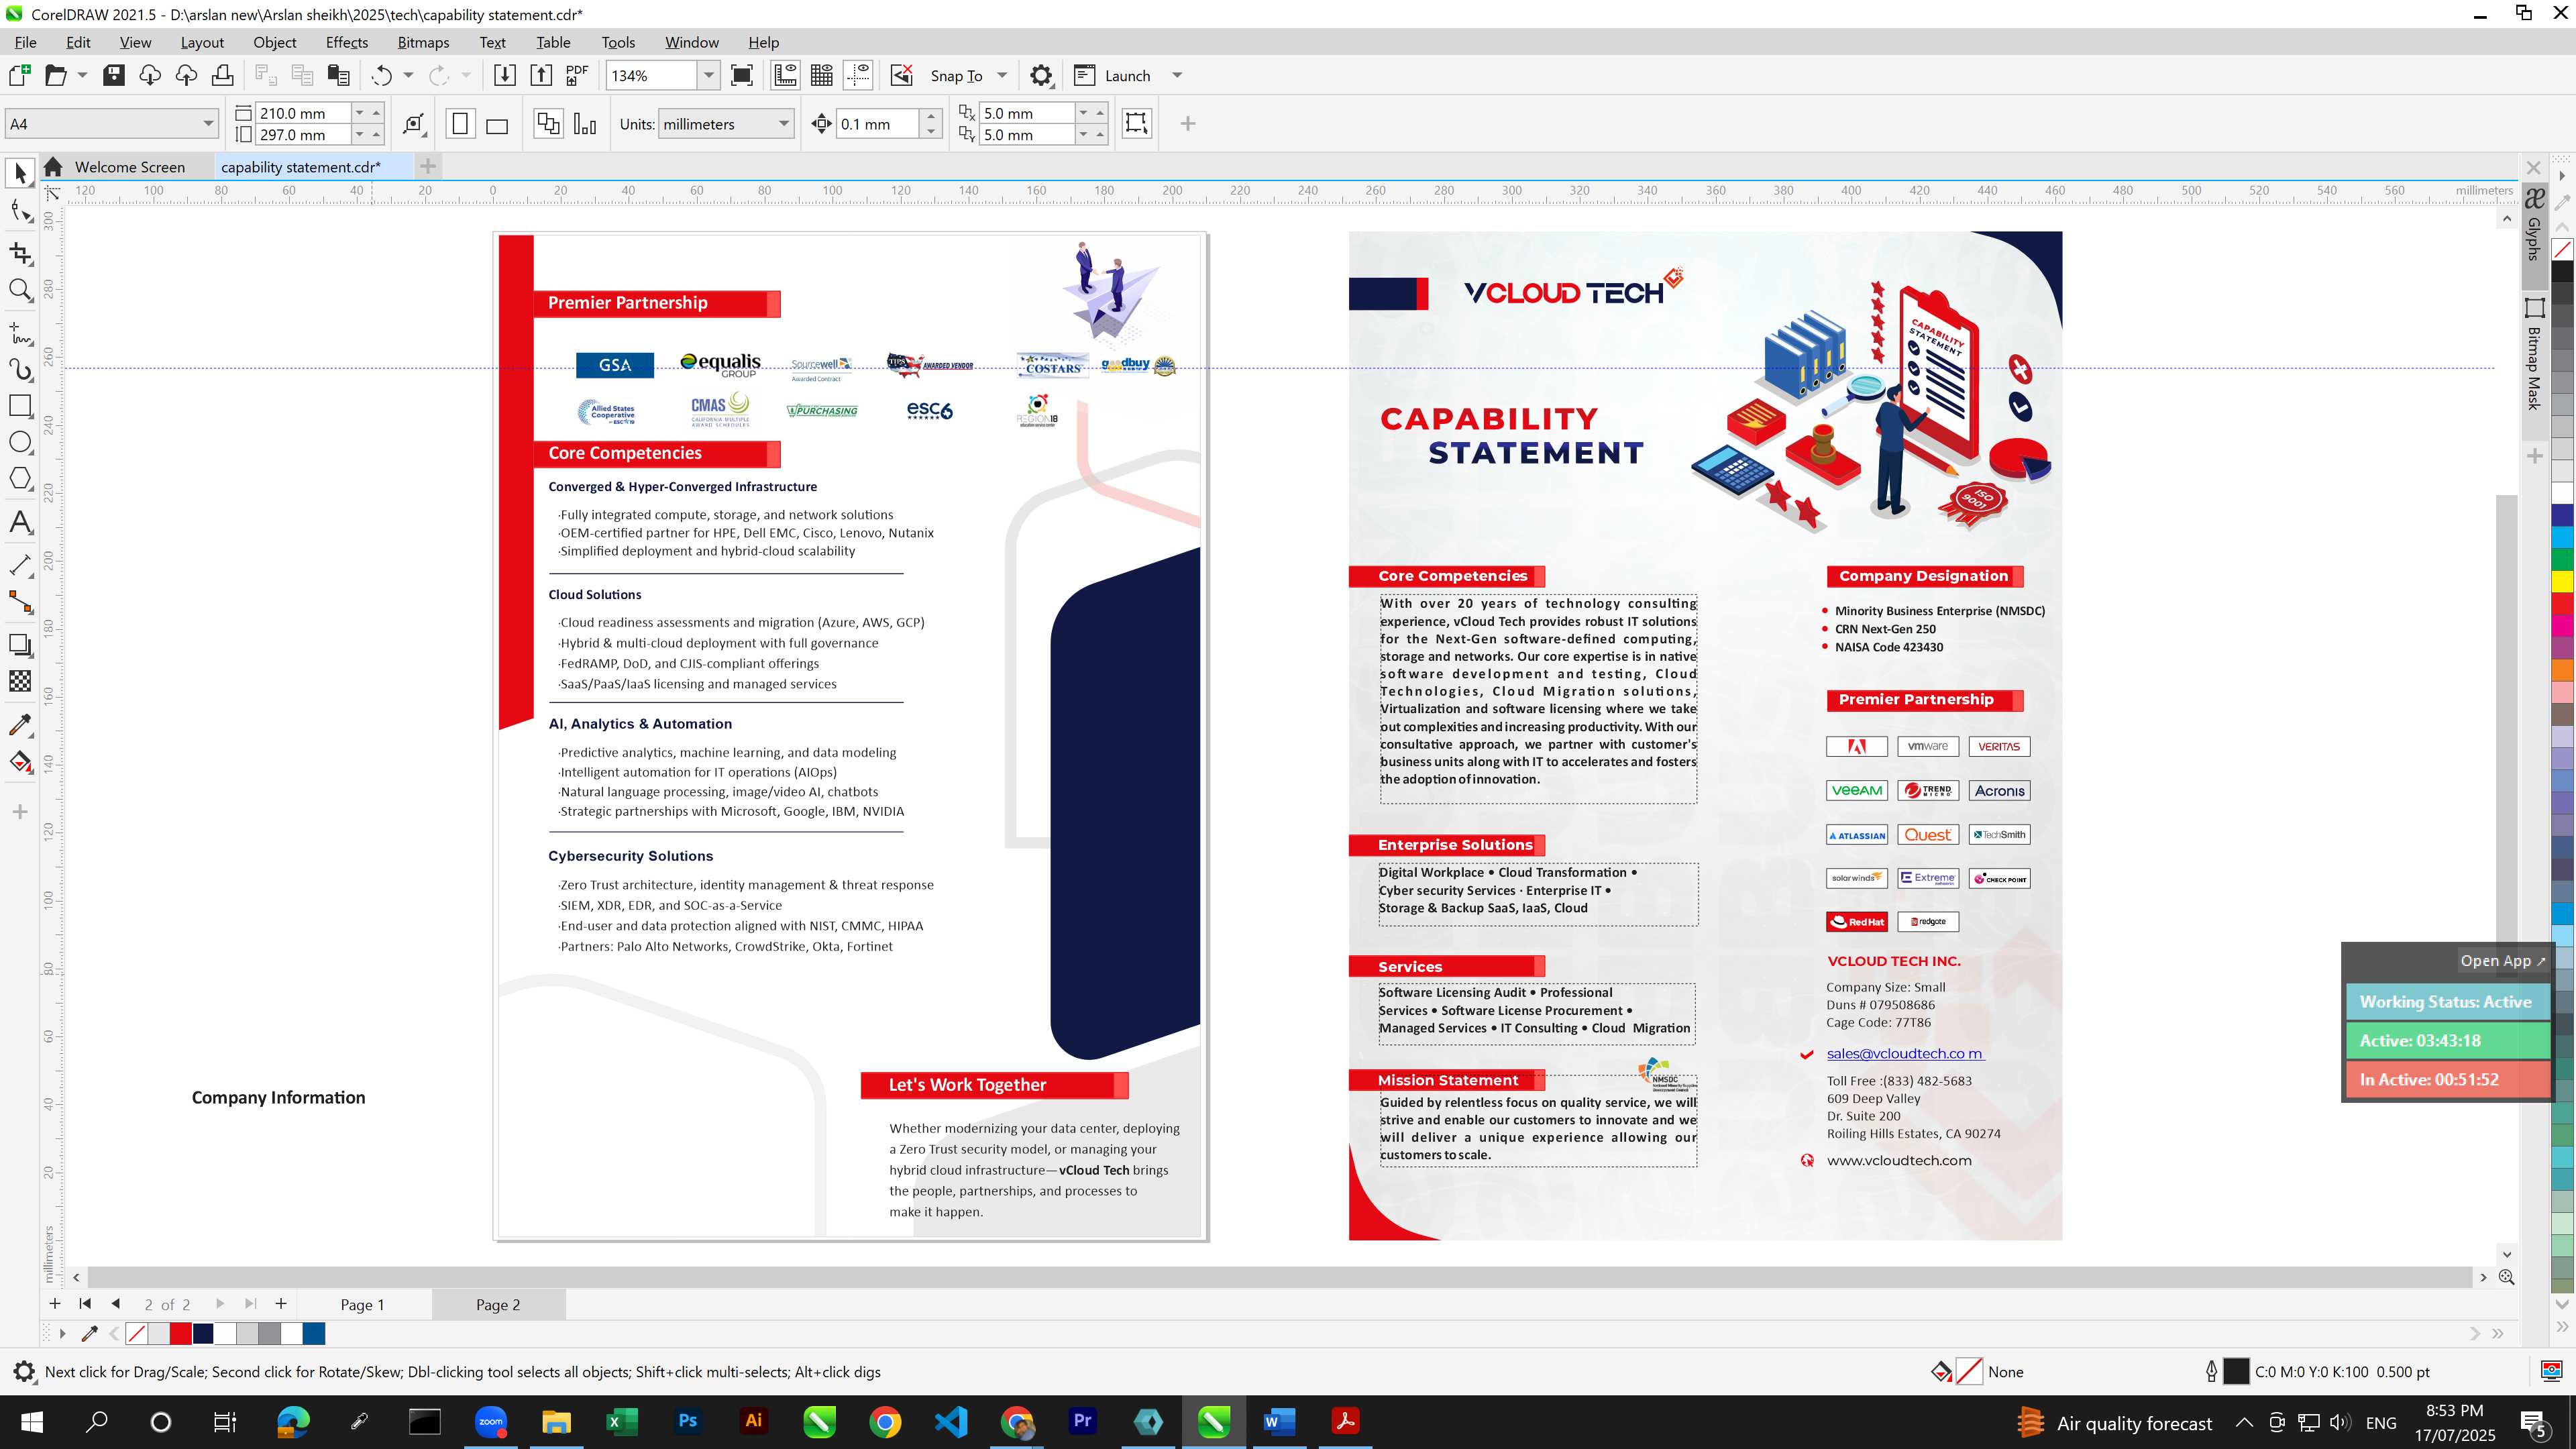Screen dimensions: 2576x1449
Task: Open the File menu
Action: coord(25,42)
